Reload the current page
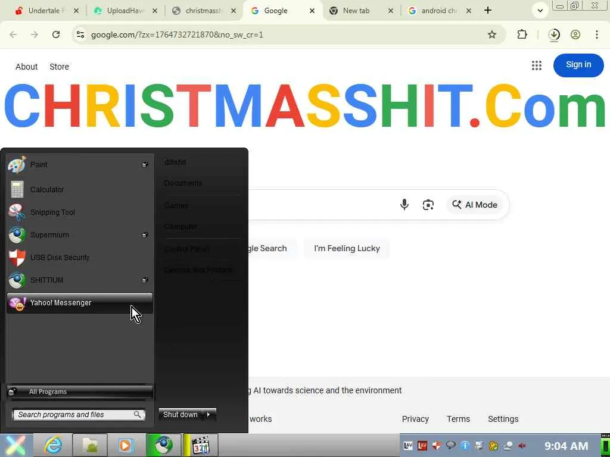 (56, 35)
